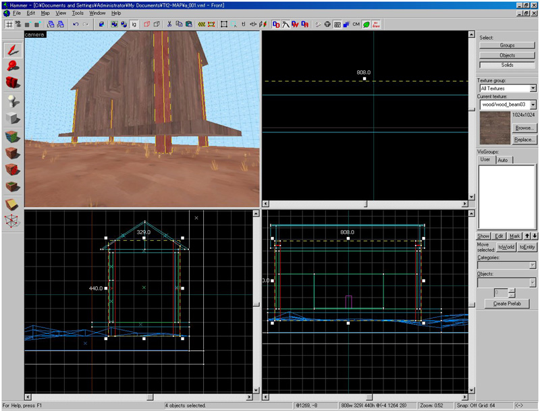
Task: Switch to the Auto VisGroups tab
Action: [504, 160]
